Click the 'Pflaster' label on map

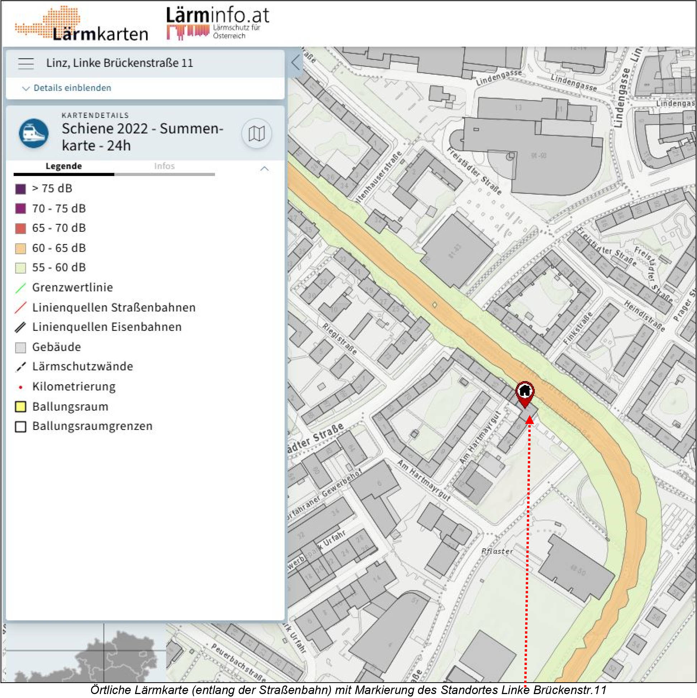[497, 551]
